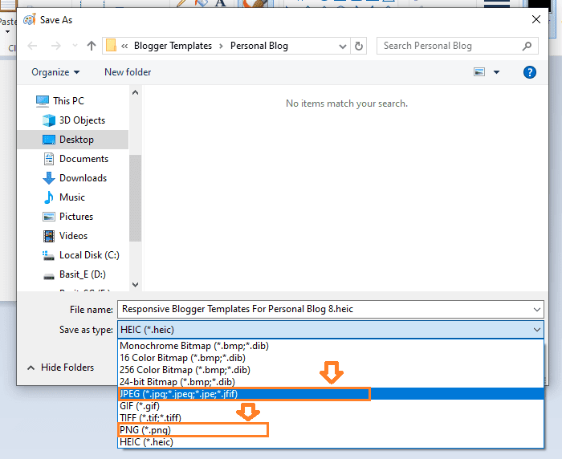Click Hide Folders button
562x459 pixels.
[61, 368]
